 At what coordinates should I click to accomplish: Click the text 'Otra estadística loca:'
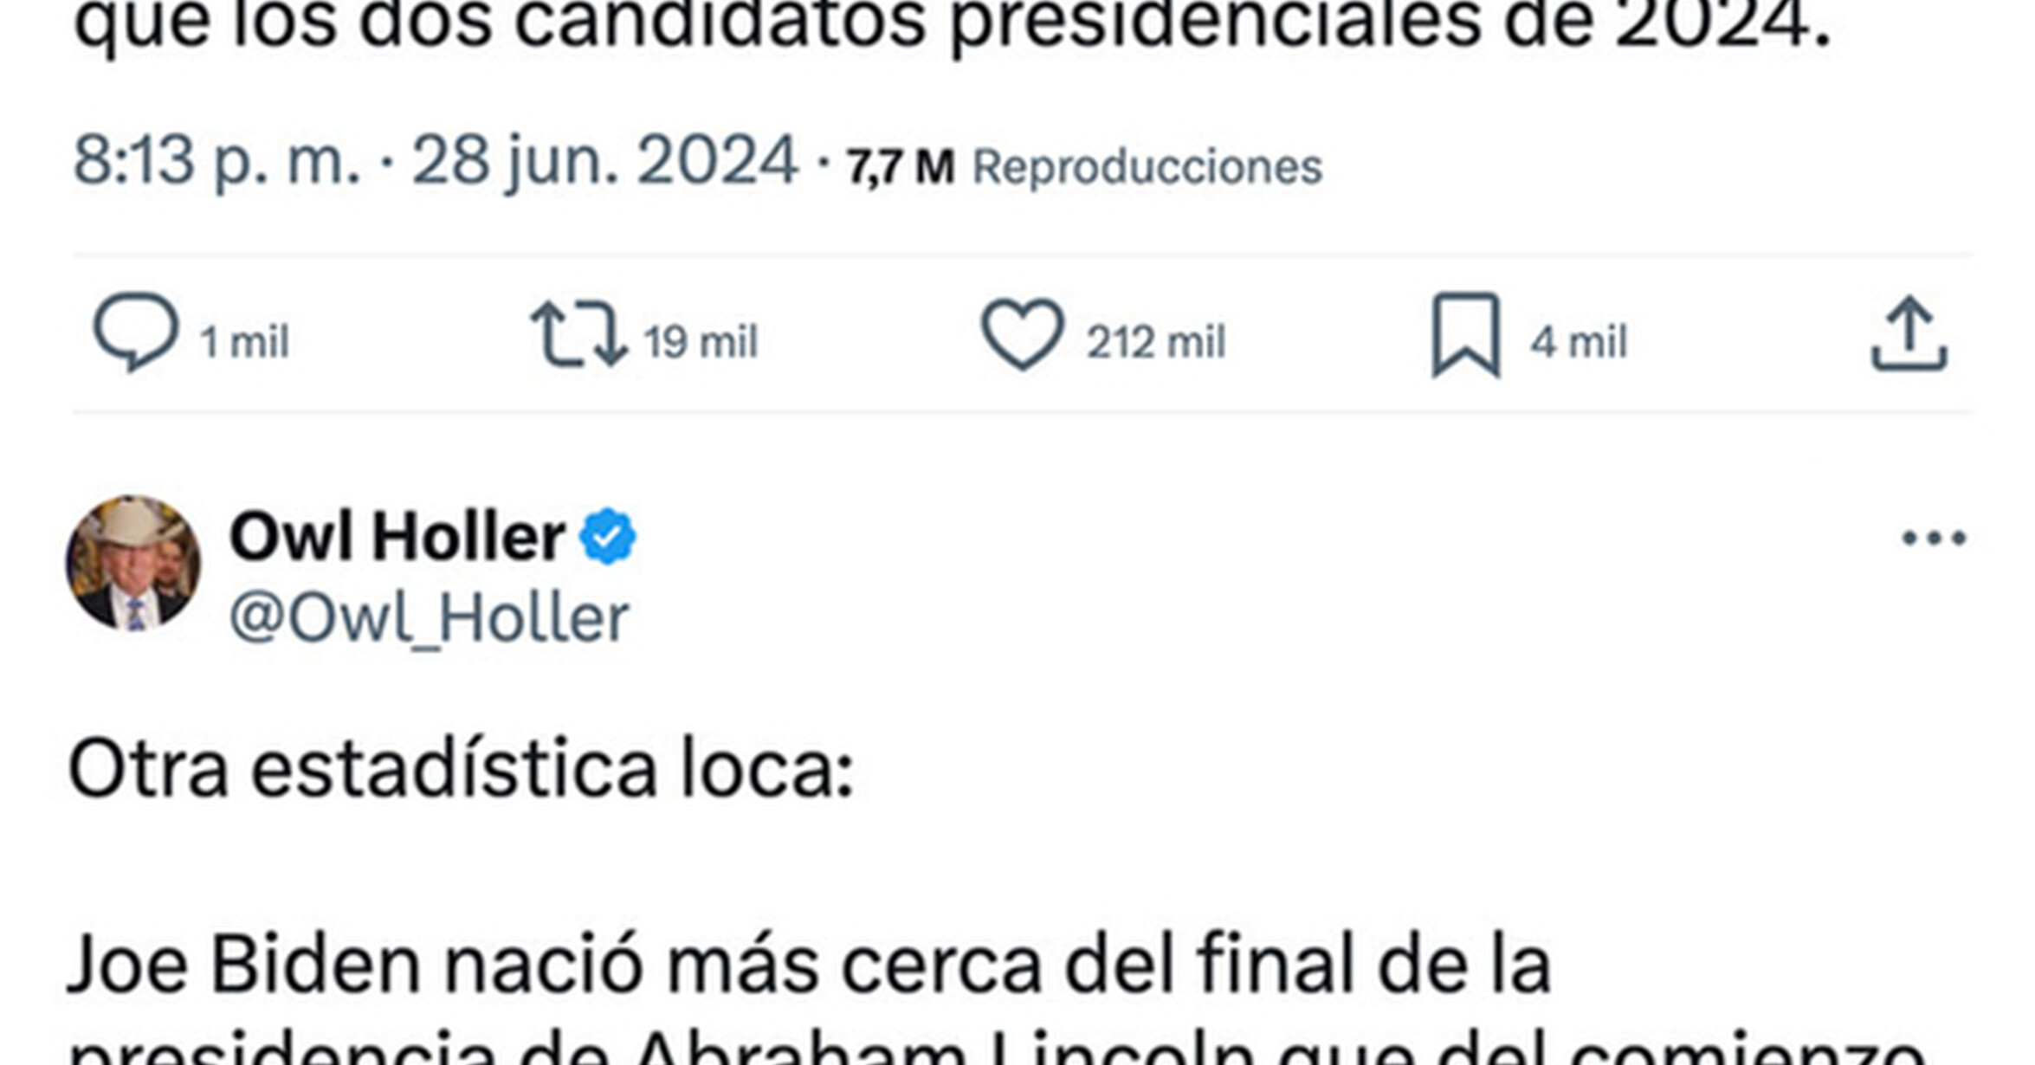point(461,769)
